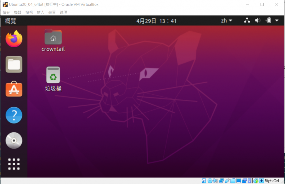Viewport: 285px width, 184px height.
Task: Click the network adapters status icon
Action: 222,181
